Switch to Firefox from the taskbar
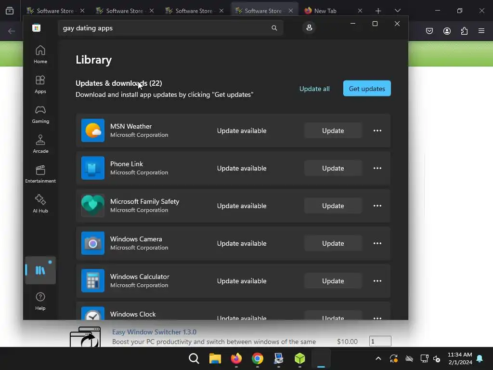This screenshot has width=493, height=370. click(236, 358)
